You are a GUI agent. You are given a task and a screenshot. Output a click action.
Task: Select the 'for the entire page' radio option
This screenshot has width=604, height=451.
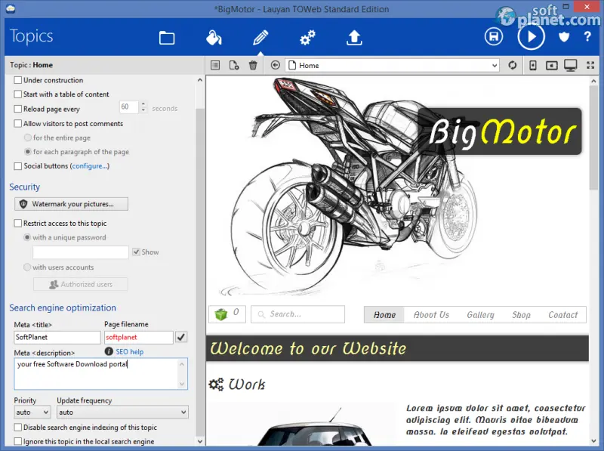click(x=27, y=137)
